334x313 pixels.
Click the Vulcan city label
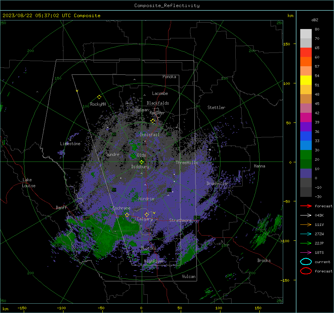(189, 277)
